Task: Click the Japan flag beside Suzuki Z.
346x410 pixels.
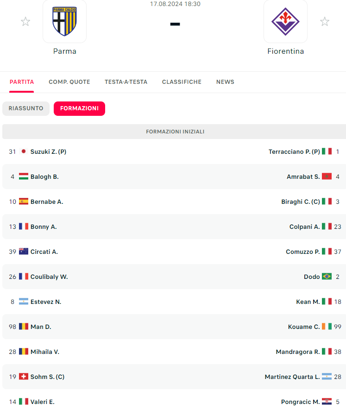Action: point(24,151)
